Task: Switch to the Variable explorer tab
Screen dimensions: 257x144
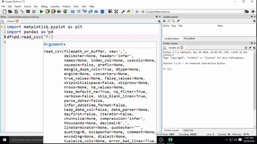Action: 172,38
